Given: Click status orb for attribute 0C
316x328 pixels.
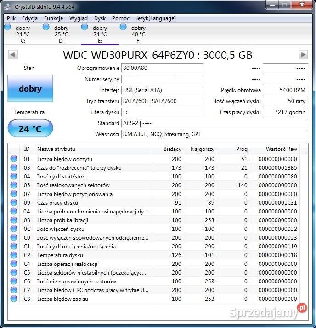Looking at the screenshot, I should (x=14, y=229).
